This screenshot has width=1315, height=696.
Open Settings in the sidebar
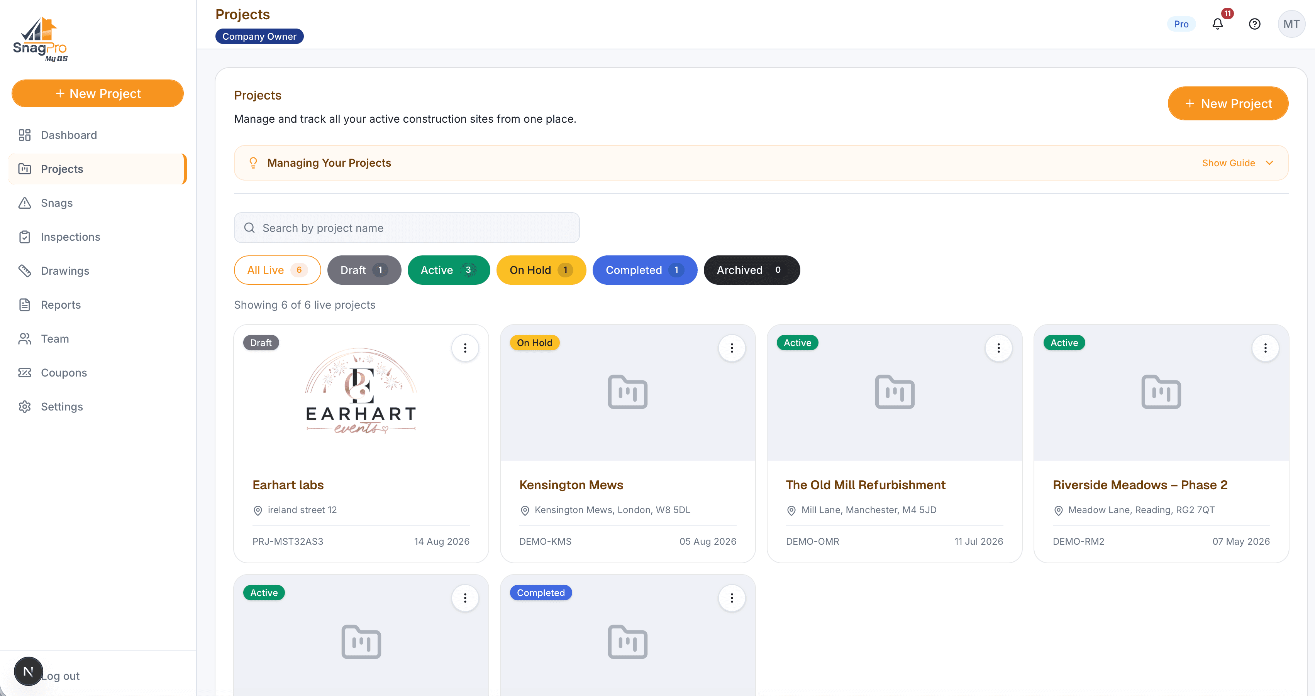point(98,406)
